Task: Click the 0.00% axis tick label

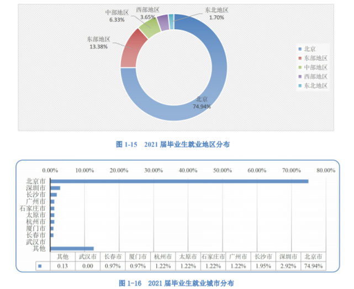Action: (50, 170)
